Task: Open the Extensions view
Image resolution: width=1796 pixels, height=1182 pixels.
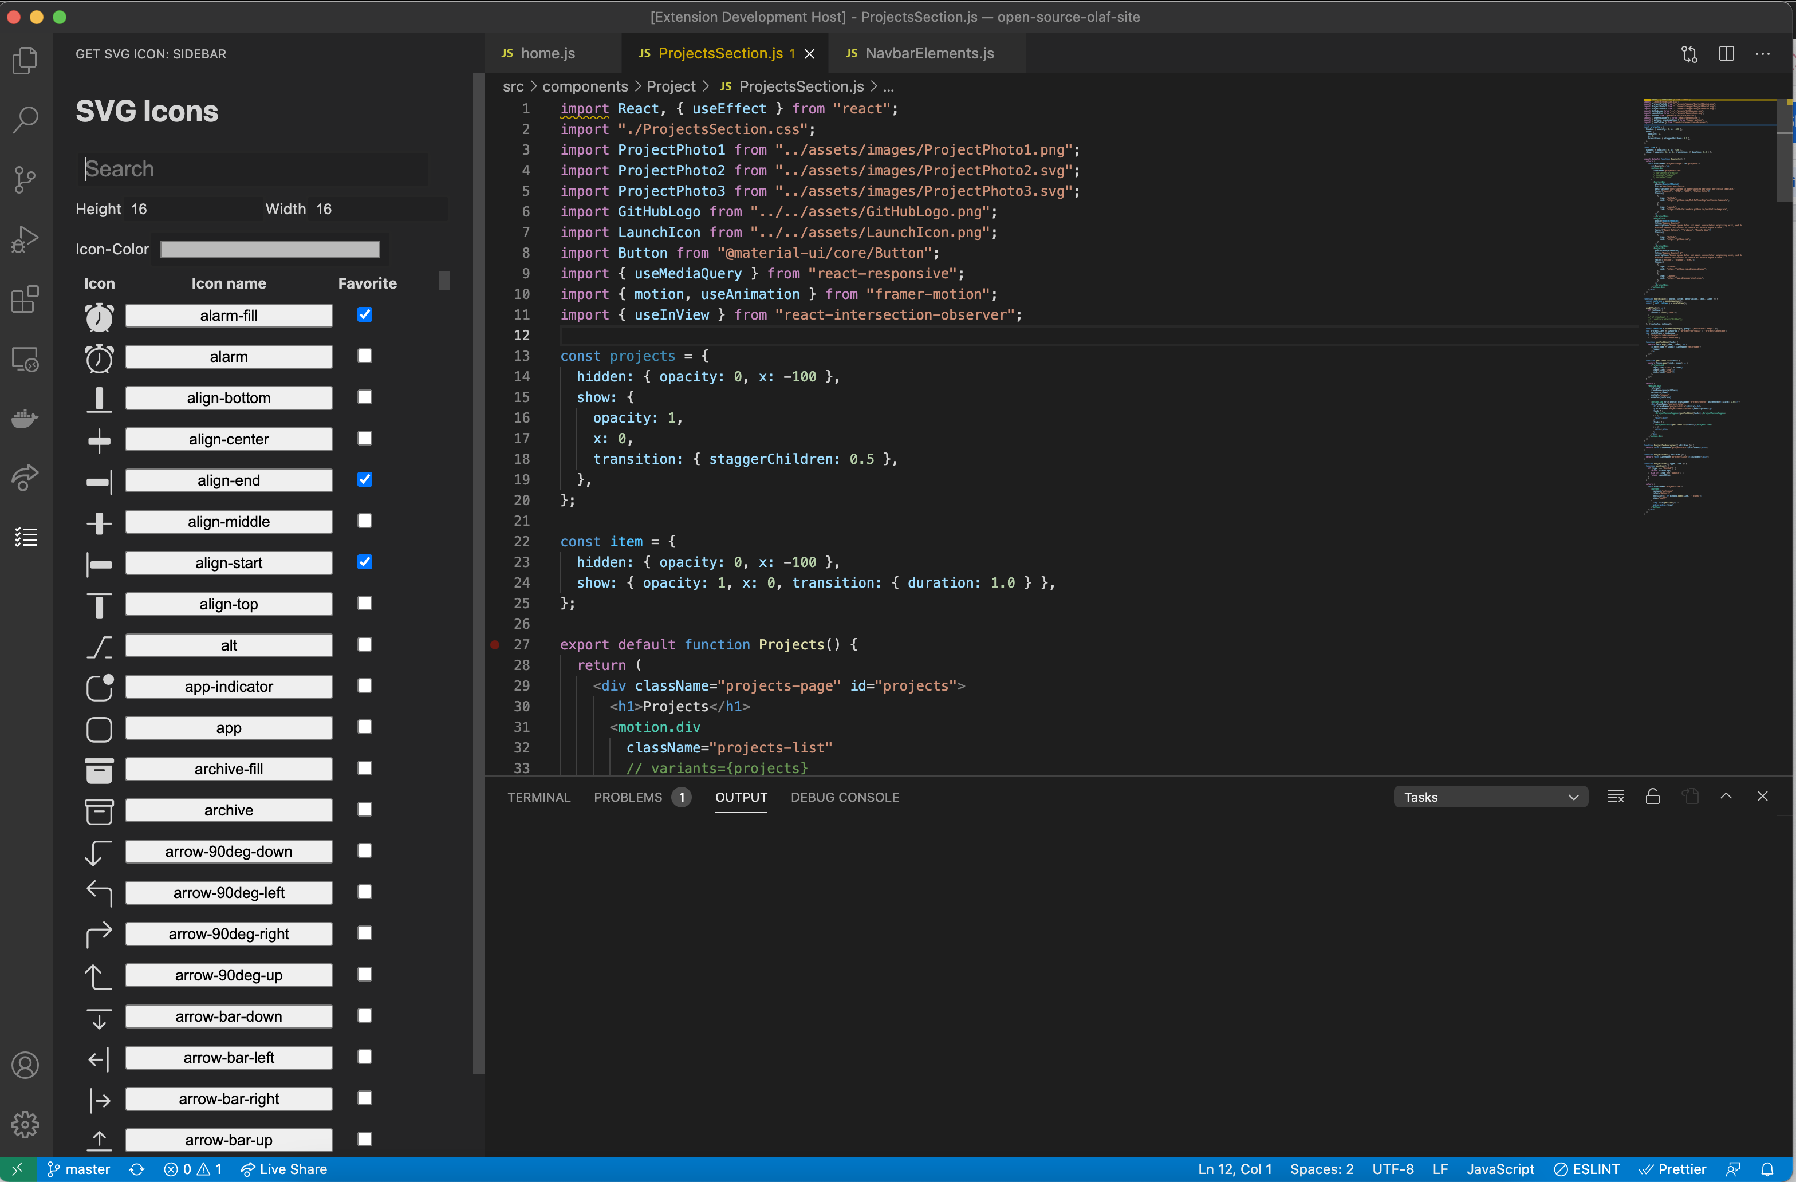Action: tap(25, 300)
